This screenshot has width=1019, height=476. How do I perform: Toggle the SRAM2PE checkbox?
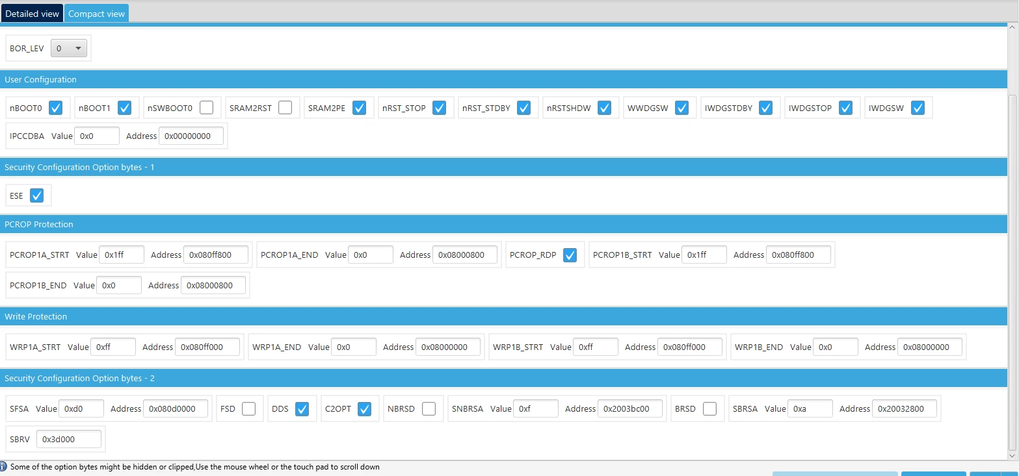[359, 108]
